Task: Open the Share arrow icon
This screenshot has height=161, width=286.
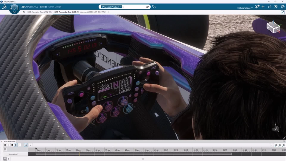Action: click(269, 7)
